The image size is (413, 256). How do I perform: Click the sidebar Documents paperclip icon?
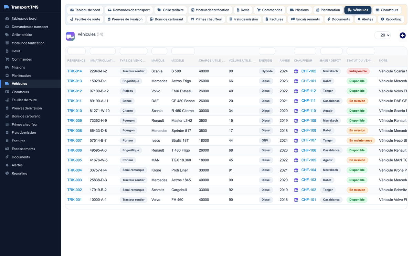(x=7, y=157)
